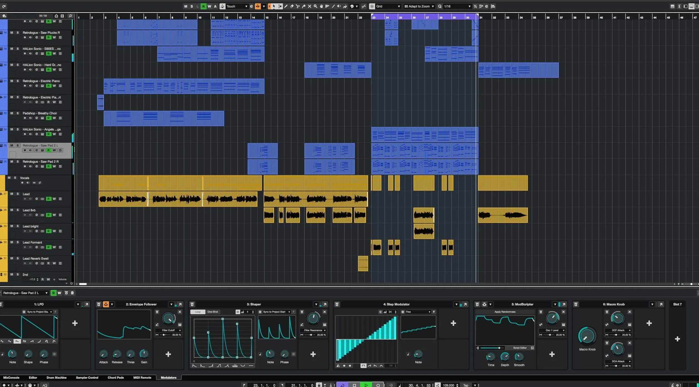Open LFO modulator in separate window
699x387 pixels.
[x=87, y=304]
